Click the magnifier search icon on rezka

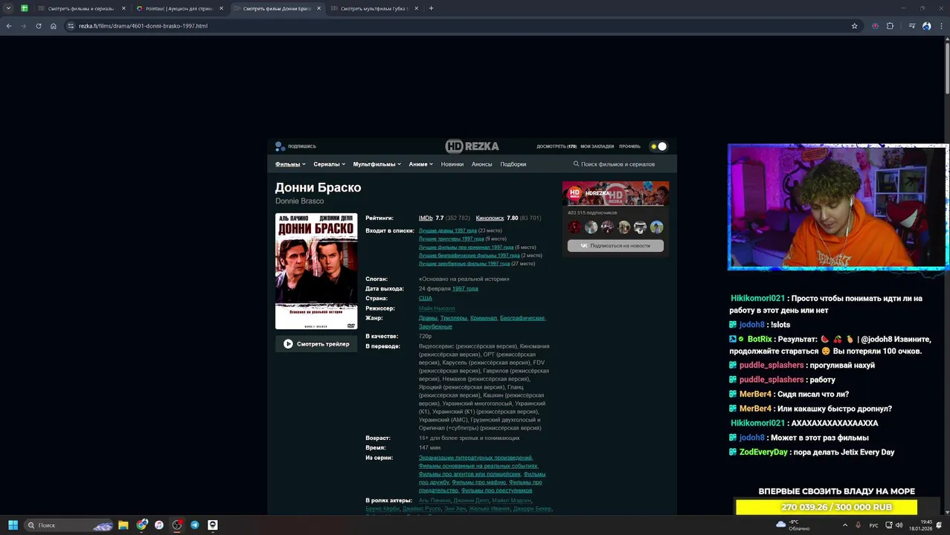(576, 164)
